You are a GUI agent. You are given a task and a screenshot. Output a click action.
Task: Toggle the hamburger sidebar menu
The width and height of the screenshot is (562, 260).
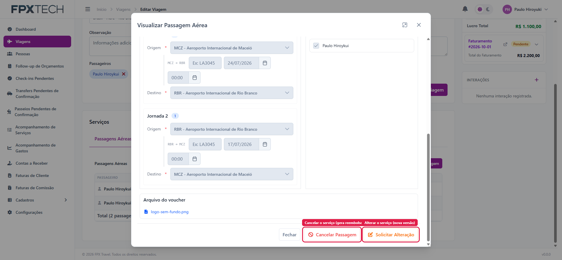tap(88, 9)
